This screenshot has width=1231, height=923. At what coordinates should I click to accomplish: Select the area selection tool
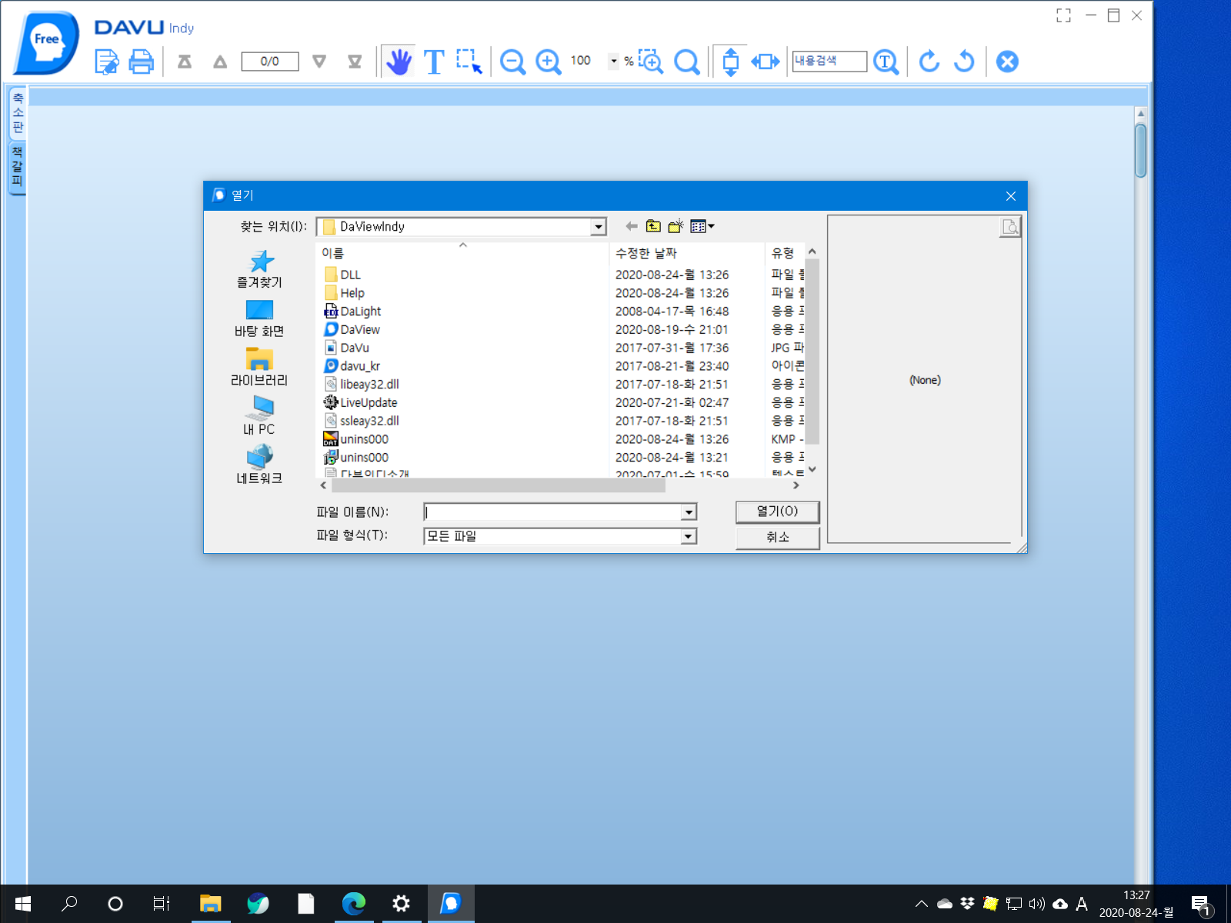(x=469, y=62)
